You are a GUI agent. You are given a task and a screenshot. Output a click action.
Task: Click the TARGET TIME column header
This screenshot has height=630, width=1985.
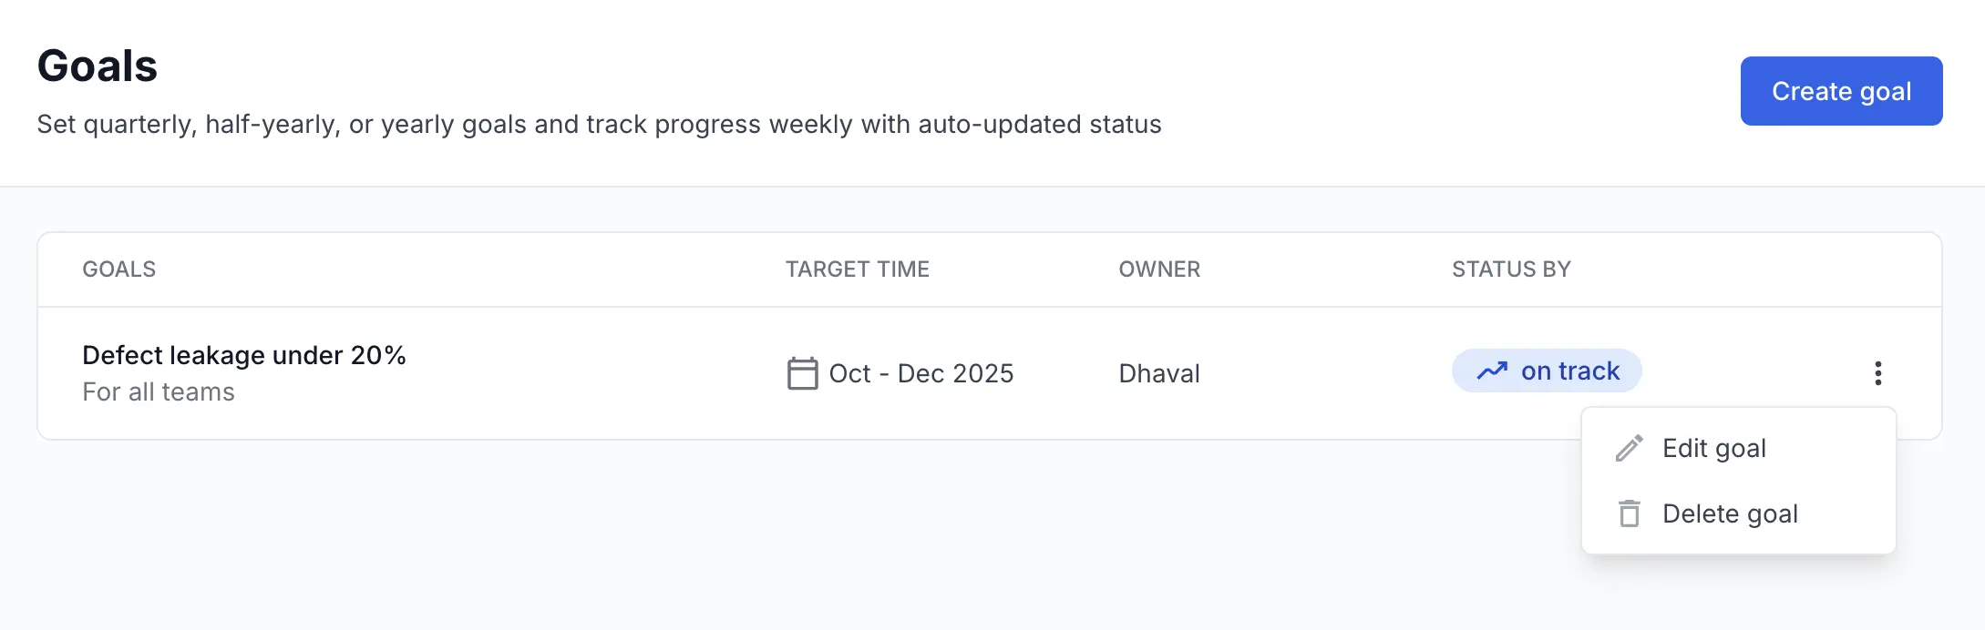(x=857, y=269)
